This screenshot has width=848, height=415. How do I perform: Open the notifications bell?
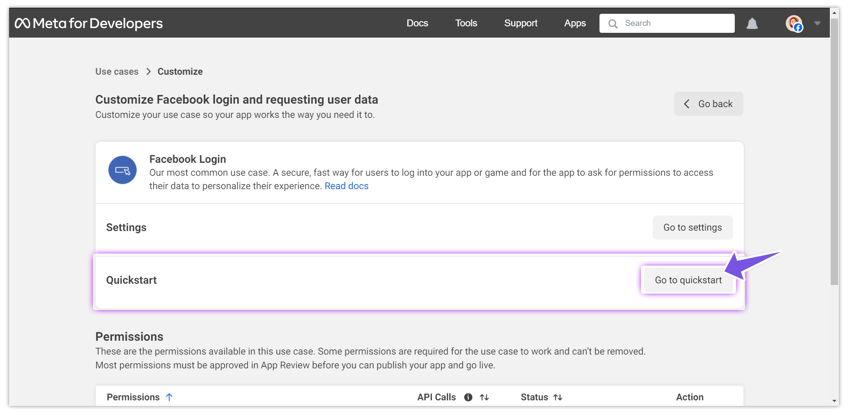tap(752, 23)
